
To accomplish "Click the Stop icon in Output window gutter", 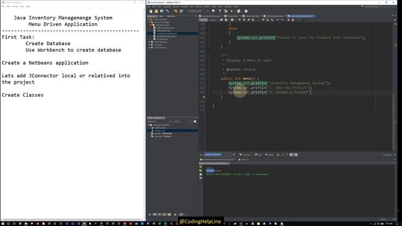I will [200, 175].
